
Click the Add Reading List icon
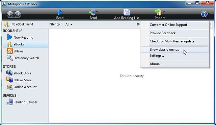[127, 12]
